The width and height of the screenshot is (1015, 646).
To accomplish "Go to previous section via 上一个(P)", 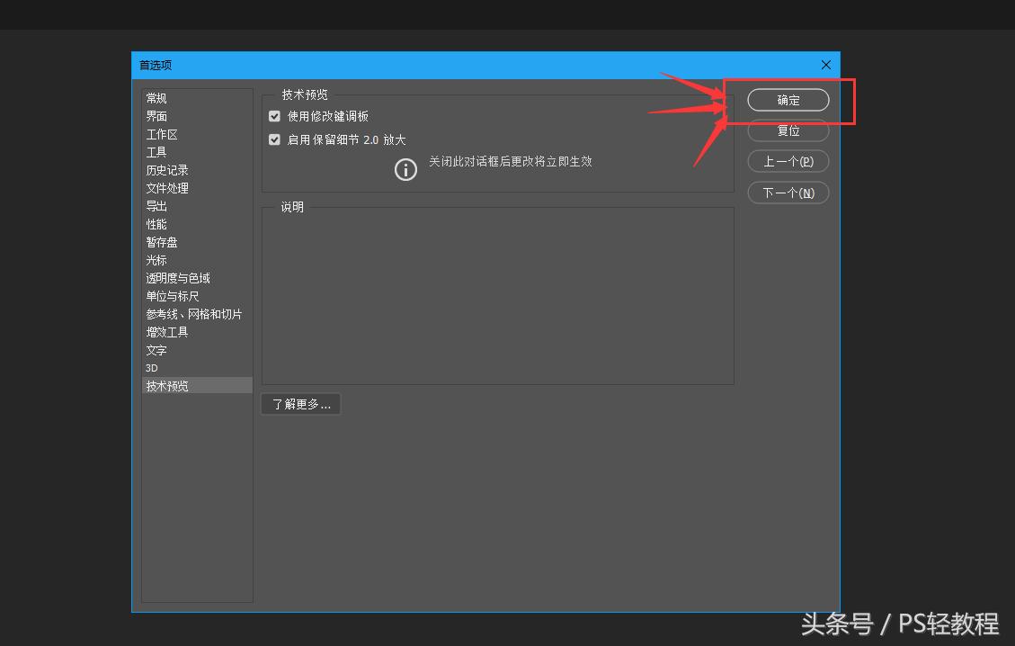I will click(x=788, y=161).
